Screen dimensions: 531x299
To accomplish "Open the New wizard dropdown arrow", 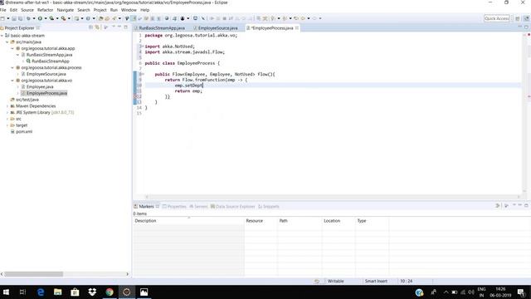I will [x=8, y=18].
